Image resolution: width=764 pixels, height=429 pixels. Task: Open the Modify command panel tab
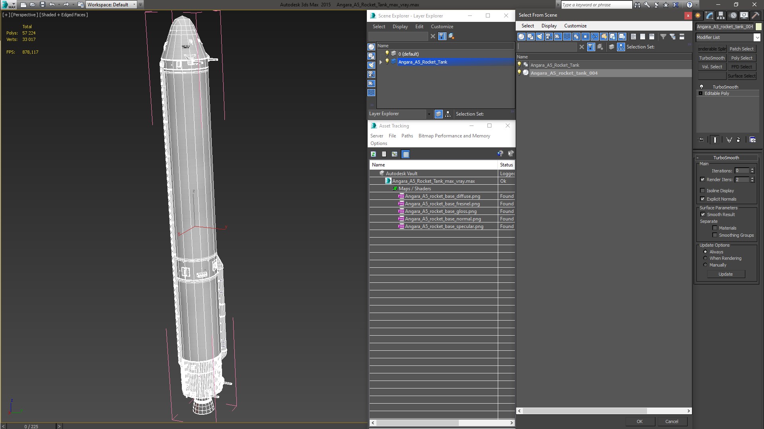tap(709, 15)
